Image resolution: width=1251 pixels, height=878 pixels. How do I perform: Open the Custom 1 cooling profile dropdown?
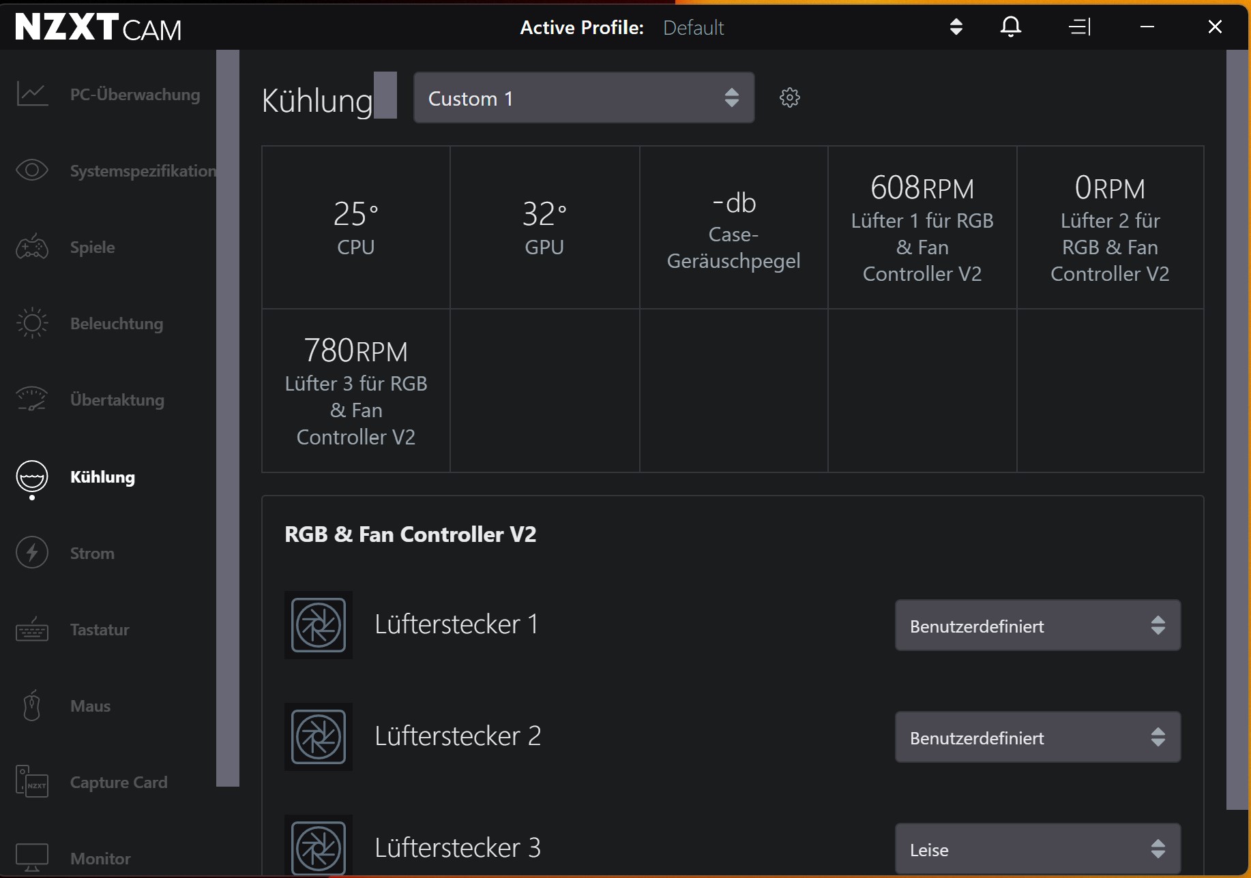tap(584, 97)
